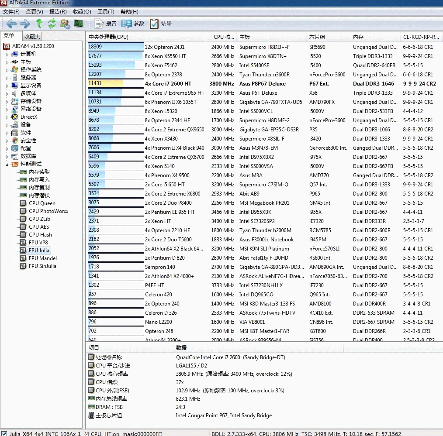Click the green Up arrow icon
The height and width of the screenshot is (436, 443).
[39, 24]
